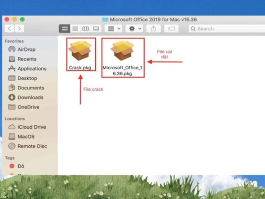Select the red Đỏ tag
The image size is (265, 199).
pos(17,166)
